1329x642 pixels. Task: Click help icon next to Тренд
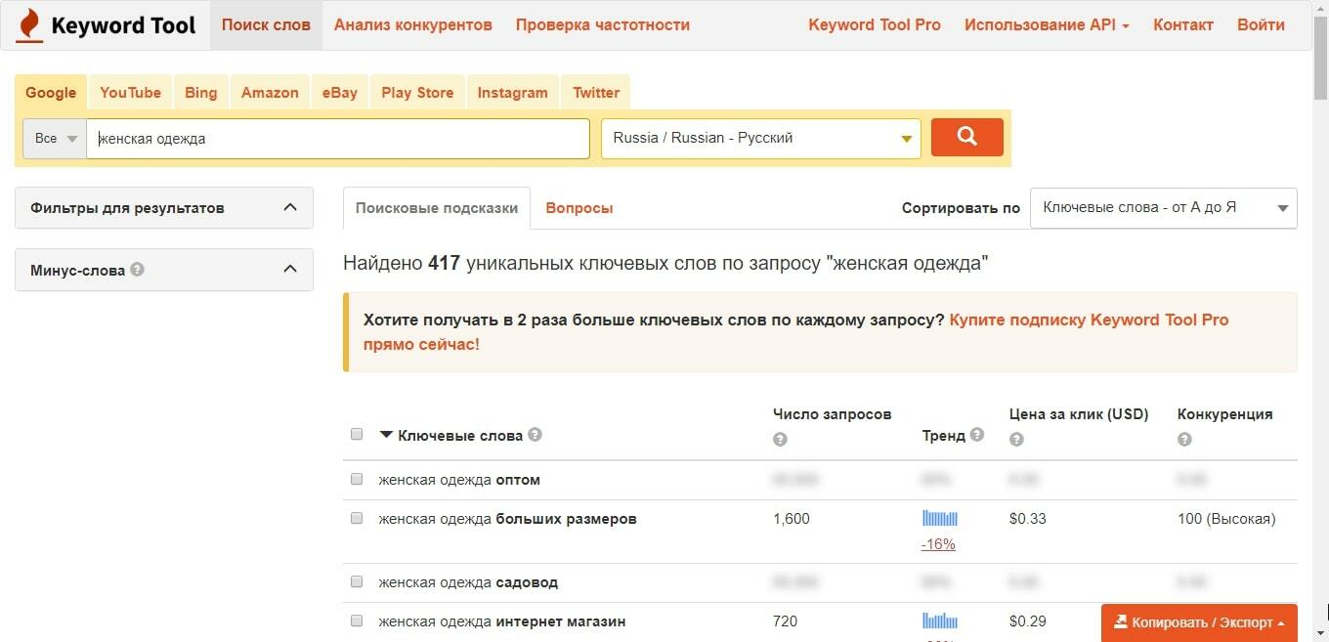click(x=977, y=435)
